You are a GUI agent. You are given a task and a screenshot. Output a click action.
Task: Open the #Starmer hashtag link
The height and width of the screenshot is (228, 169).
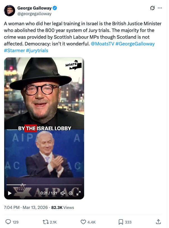(x=14, y=50)
